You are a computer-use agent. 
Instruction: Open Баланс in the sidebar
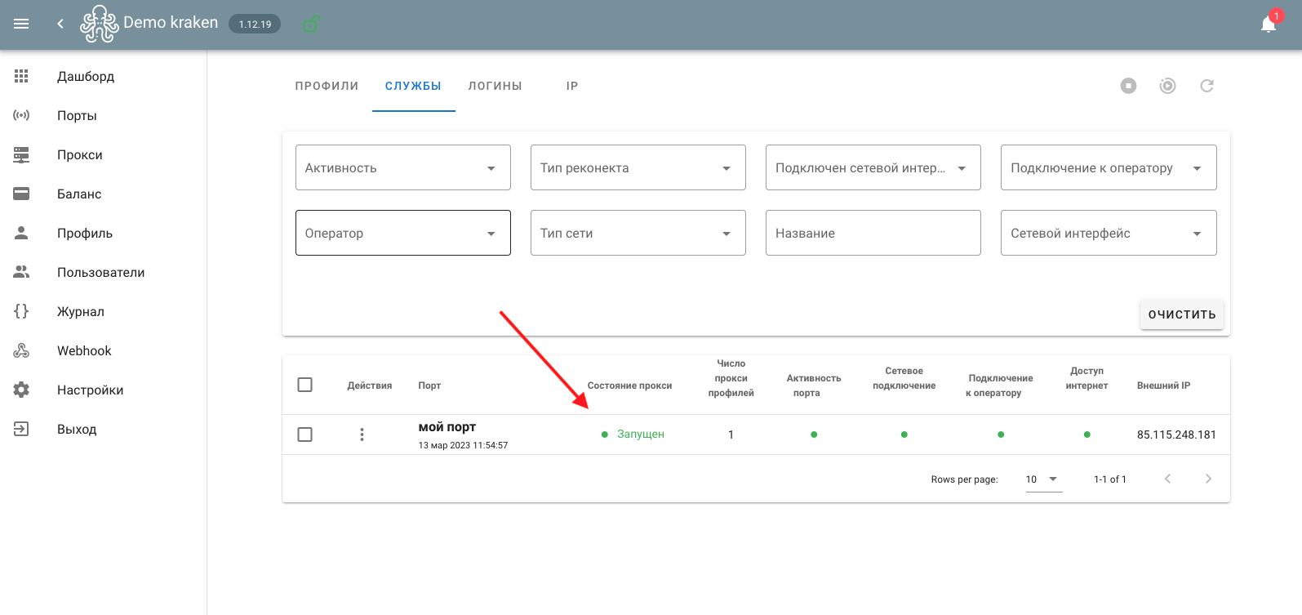[79, 194]
